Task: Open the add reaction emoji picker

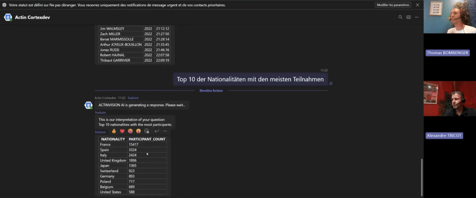Action: click(147, 131)
